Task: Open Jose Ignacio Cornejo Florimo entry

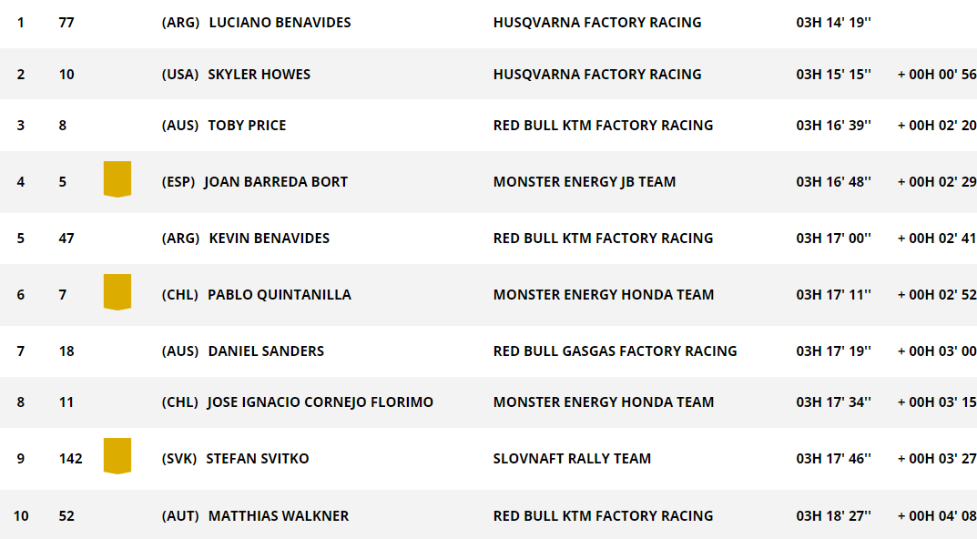Action: [x=321, y=402]
